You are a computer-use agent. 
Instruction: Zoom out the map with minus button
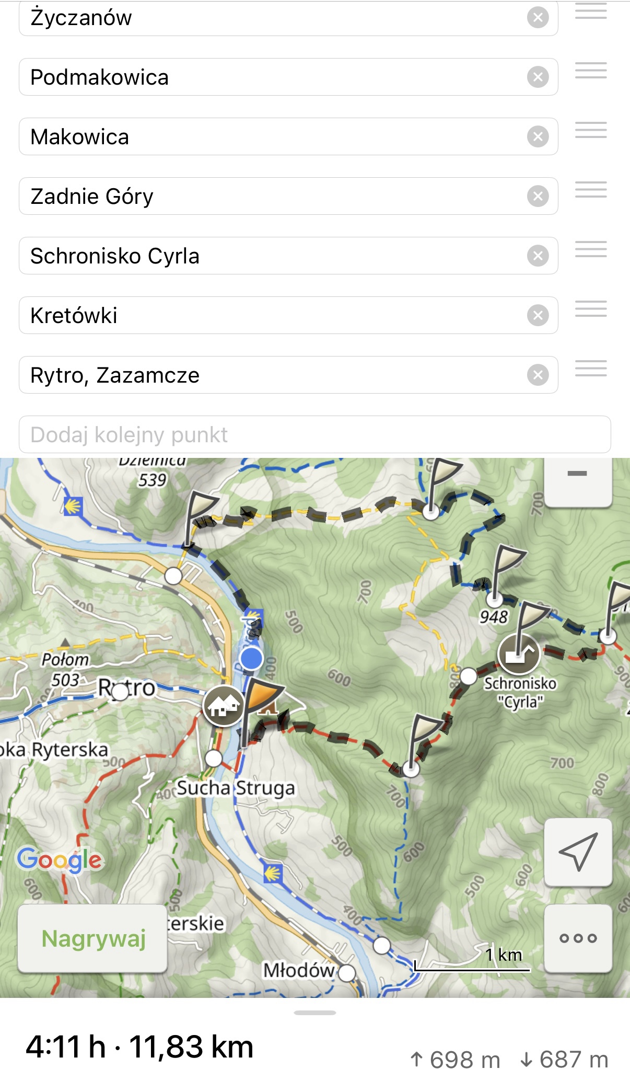coord(577,475)
